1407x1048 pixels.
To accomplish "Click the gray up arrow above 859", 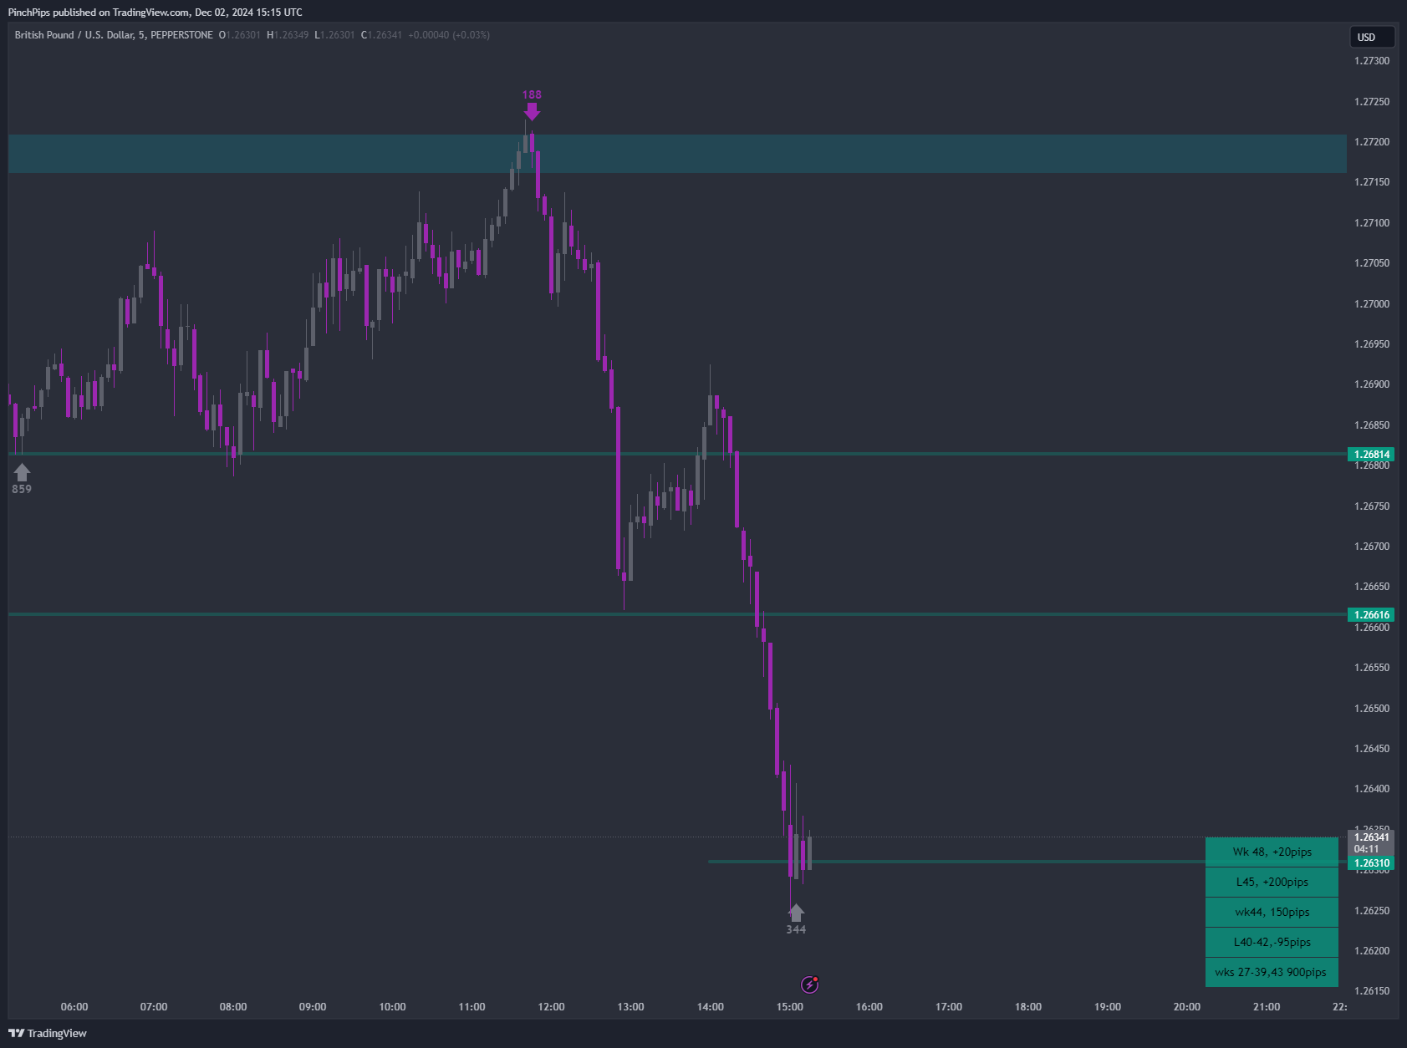I will click(22, 472).
